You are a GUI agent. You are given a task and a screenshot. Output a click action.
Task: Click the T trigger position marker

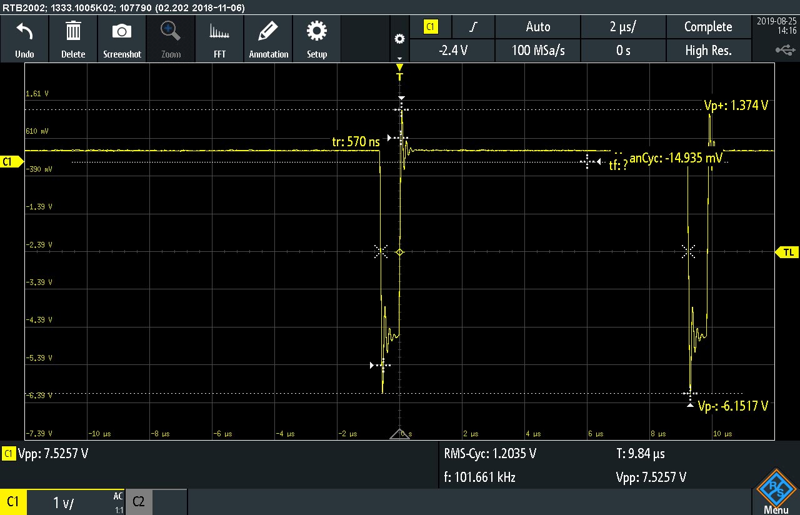click(x=400, y=73)
